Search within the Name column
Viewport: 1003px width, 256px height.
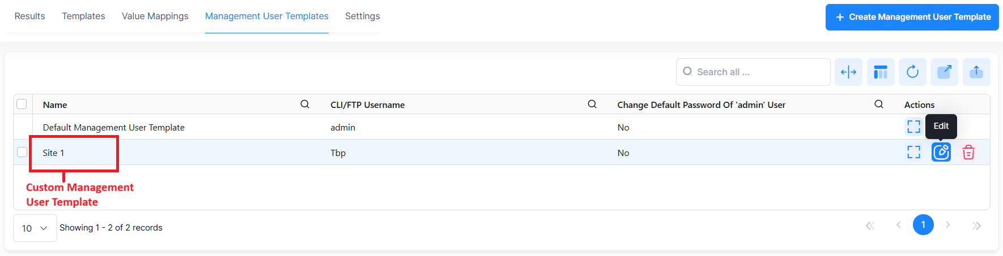(x=305, y=104)
